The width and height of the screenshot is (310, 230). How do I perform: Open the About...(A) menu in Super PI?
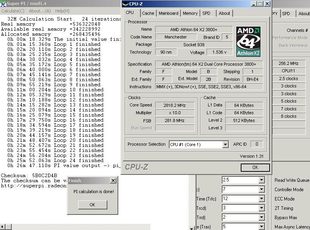pos(40,11)
